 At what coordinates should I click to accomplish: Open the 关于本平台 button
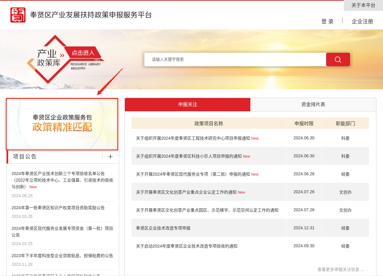tap(363, 5)
